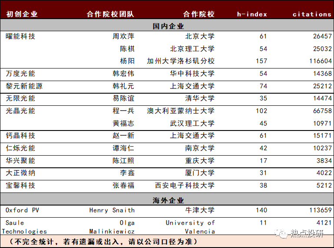
Task: Click the name 李鑫
Action: [x=127, y=173]
